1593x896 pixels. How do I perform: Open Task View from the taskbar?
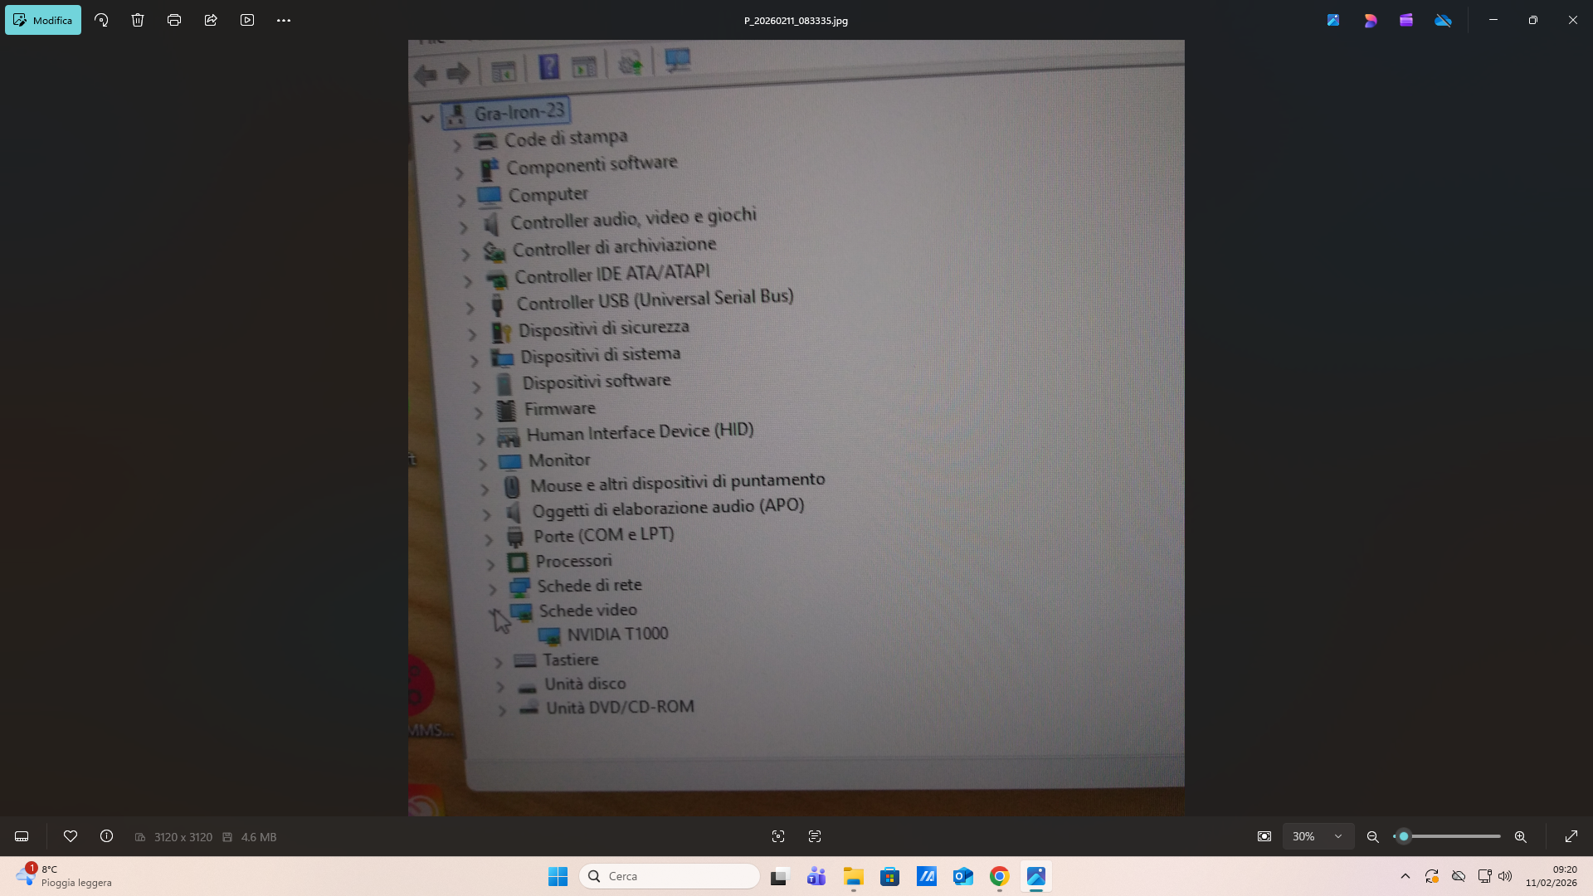coord(779,876)
